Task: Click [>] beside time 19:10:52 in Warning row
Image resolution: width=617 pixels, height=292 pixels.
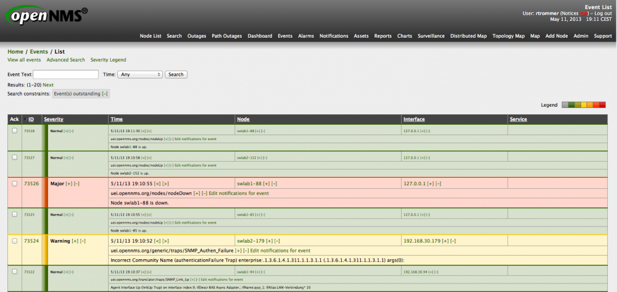Action: click(x=165, y=241)
